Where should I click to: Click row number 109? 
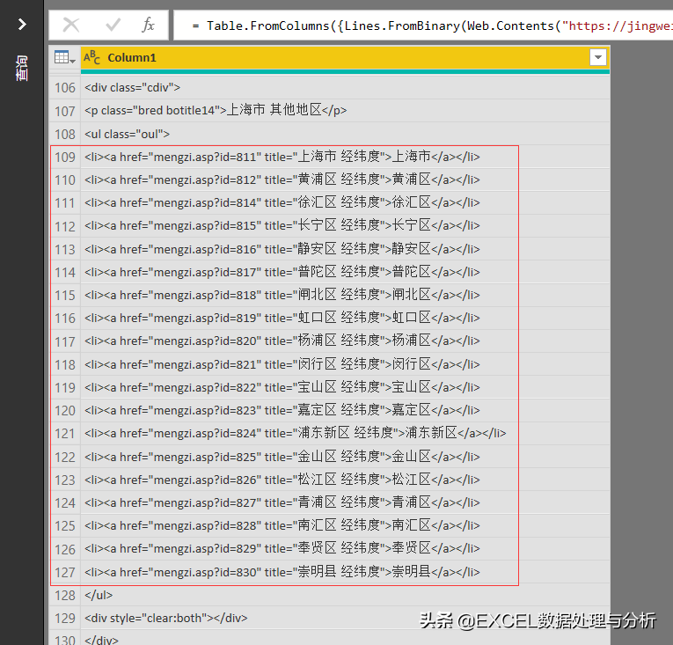tap(65, 158)
